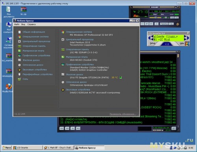Click large right arrow in LCD Smartie
The image size is (197, 152).
pyautogui.click(x=188, y=38)
